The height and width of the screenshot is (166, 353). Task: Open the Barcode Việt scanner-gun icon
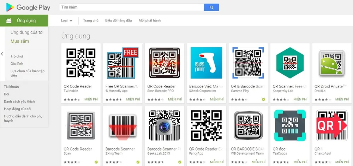pyautogui.click(x=206, y=63)
